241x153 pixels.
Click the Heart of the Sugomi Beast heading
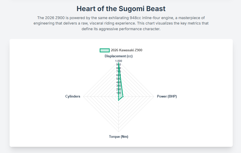[x=121, y=9]
